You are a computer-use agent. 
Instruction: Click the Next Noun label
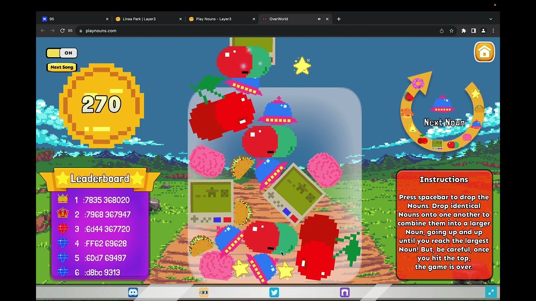click(x=444, y=122)
